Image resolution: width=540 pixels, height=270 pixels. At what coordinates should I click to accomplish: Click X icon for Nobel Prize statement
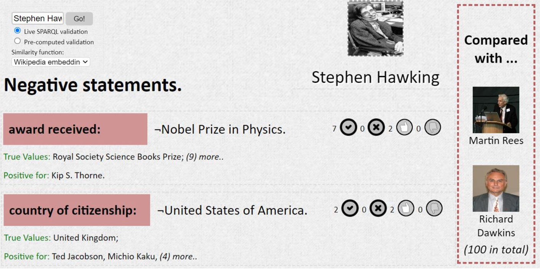point(376,128)
